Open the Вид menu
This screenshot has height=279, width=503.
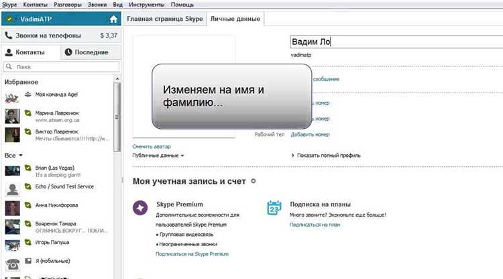point(118,5)
